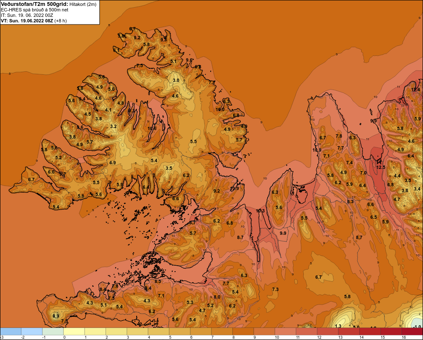Click the temperature value '7.0' on the map
The width and height of the screenshot is (423, 340).
[363, 173]
